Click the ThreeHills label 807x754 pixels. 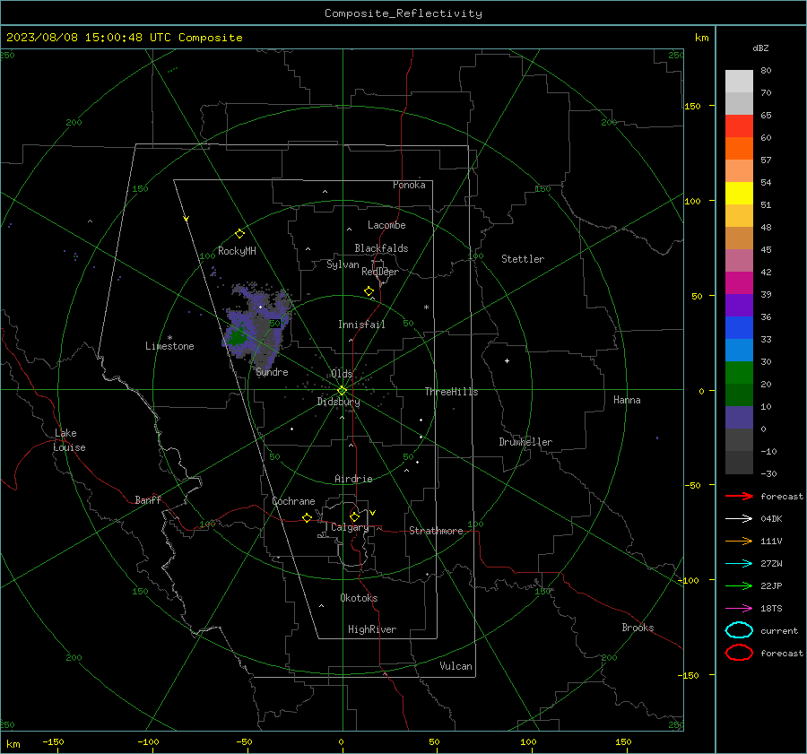451,392
